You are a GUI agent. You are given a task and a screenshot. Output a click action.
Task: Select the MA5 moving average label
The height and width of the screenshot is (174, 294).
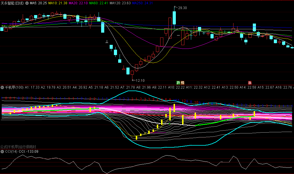point(38,3)
